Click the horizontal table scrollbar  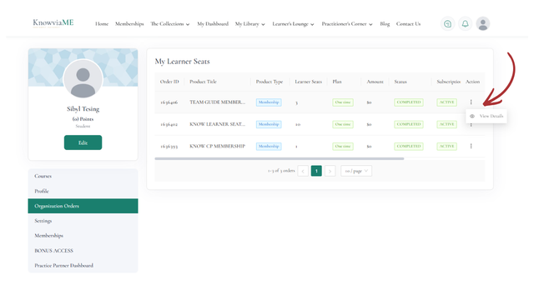[280, 159]
